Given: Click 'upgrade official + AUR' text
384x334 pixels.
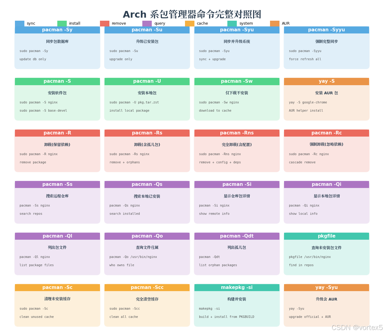Looking at the screenshot, I should [x=310, y=317].
